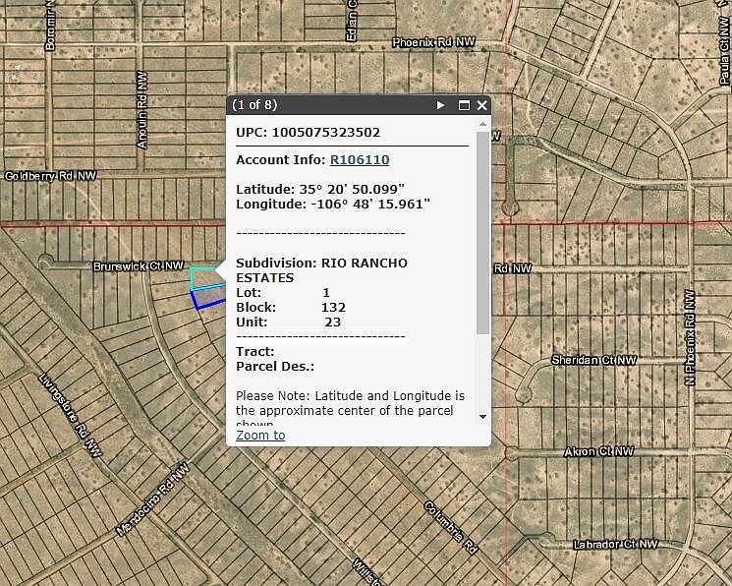The width and height of the screenshot is (732, 586).
Task: Click the popup scrollbar down arrow
Action: click(481, 416)
